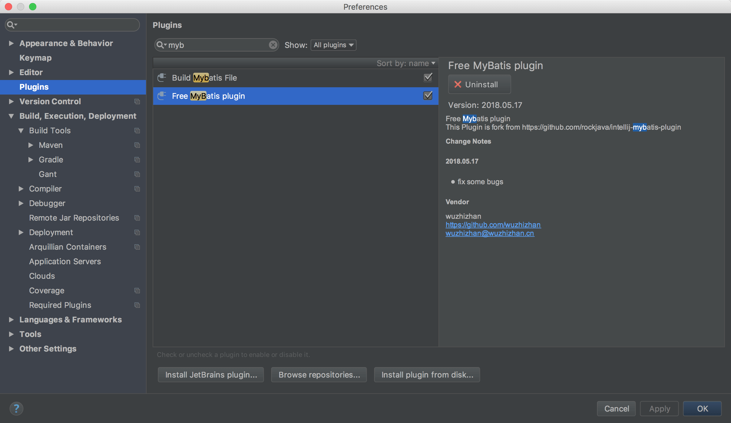Viewport: 731px width, 423px height.
Task: Click the project-level icon next to Compiler
Action: click(137, 189)
